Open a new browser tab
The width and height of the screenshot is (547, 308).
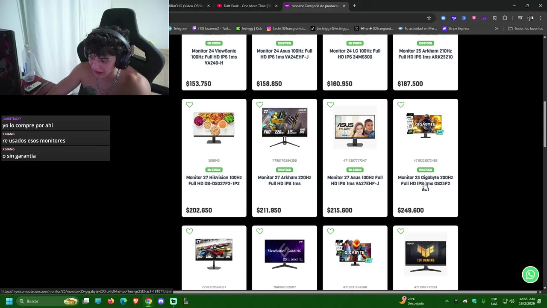tap(354, 6)
